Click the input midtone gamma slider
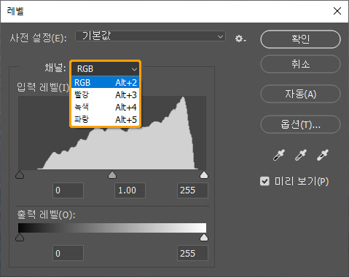 point(112,175)
